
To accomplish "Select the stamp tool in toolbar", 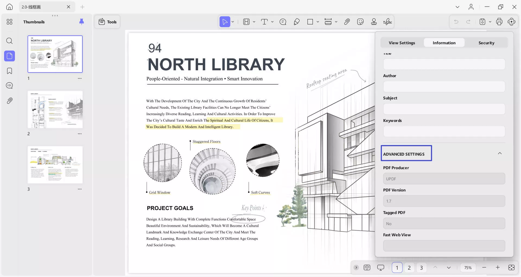I will (374, 22).
